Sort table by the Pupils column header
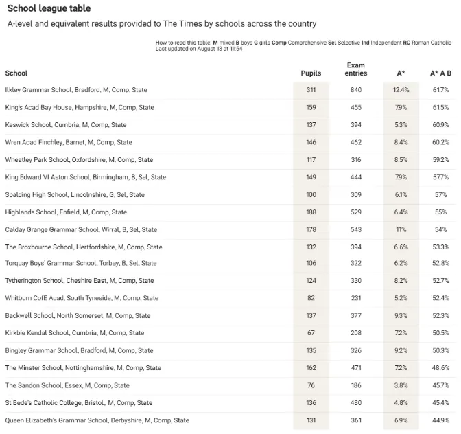The image size is (461, 434). pos(311,73)
